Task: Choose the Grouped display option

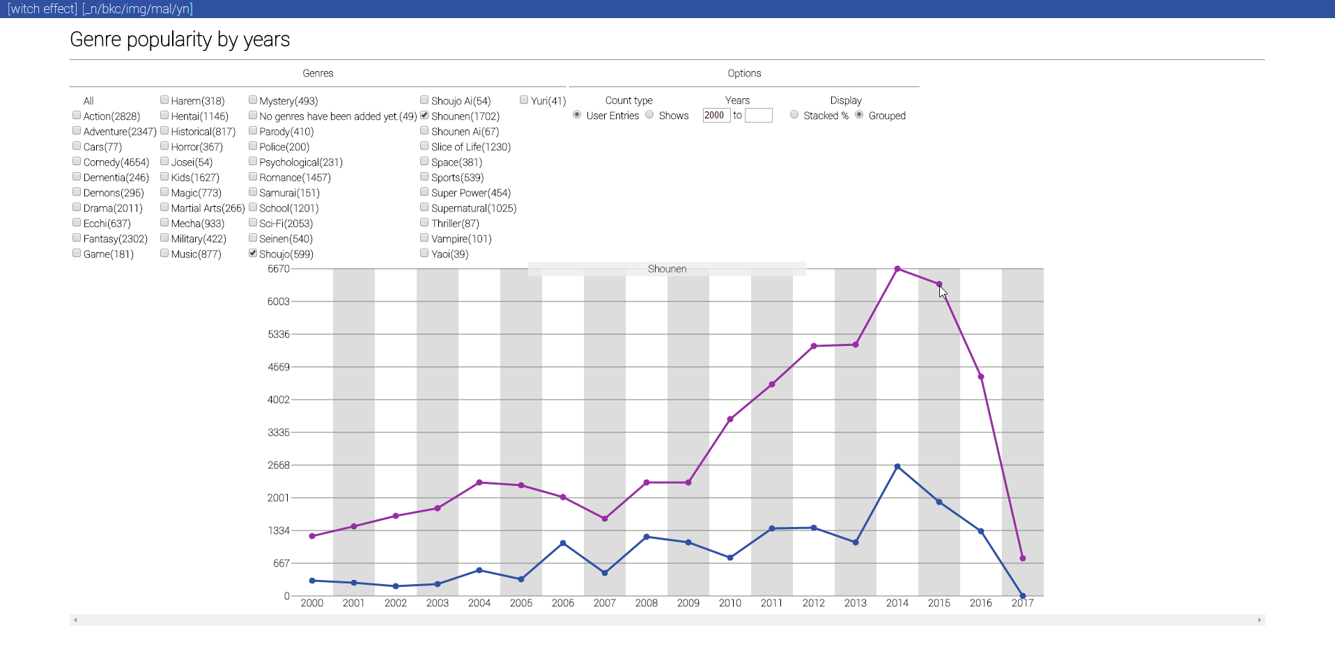Action: pyautogui.click(x=859, y=115)
